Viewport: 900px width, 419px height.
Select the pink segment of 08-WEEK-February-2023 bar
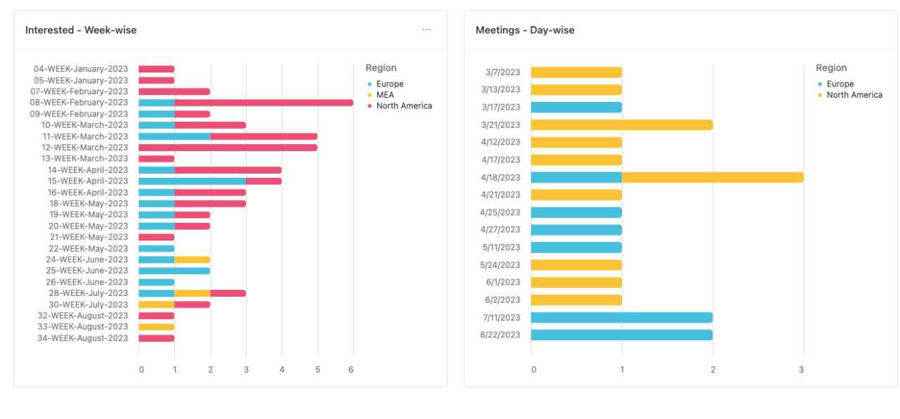(x=263, y=103)
